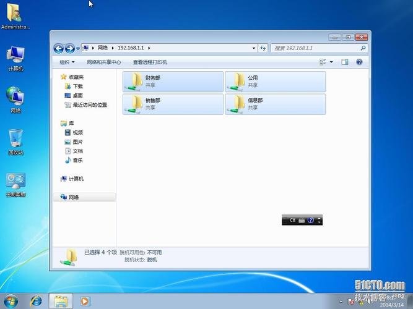The width and height of the screenshot is (413, 309).
Task: Click the search magnifier icon
Action: click(x=363, y=48)
